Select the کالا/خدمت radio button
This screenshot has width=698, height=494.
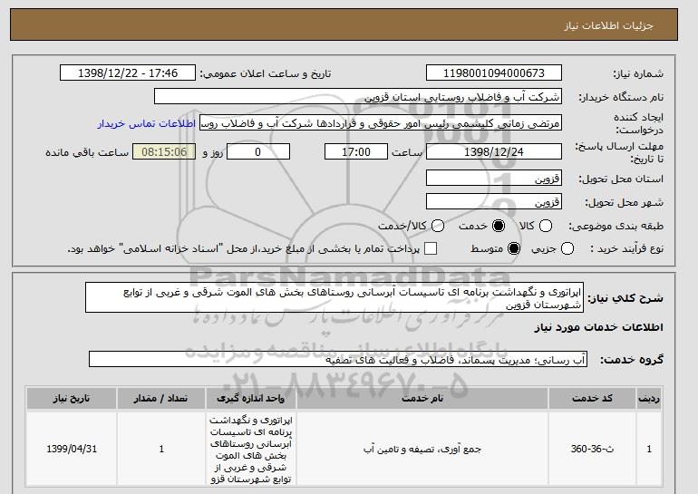pos(438,226)
